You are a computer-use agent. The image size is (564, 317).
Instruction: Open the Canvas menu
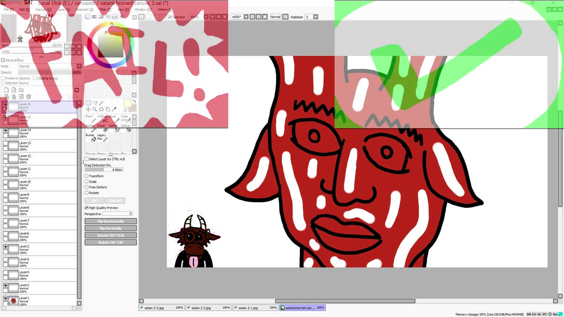[x=43, y=10]
